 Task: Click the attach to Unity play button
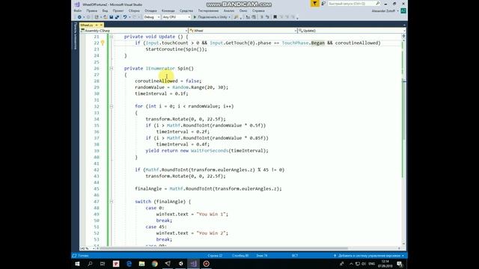pos(213,17)
